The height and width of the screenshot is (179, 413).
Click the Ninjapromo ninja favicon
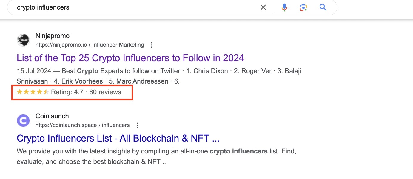pos(23,40)
